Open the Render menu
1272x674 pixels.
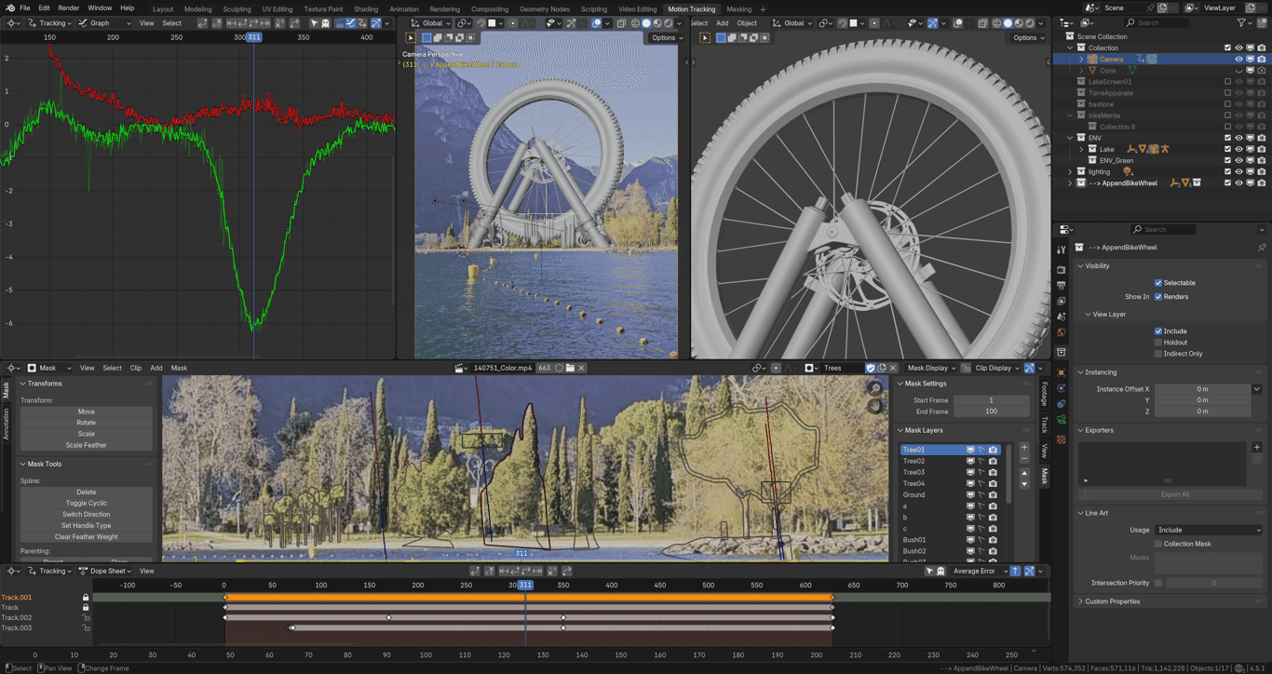coord(68,7)
